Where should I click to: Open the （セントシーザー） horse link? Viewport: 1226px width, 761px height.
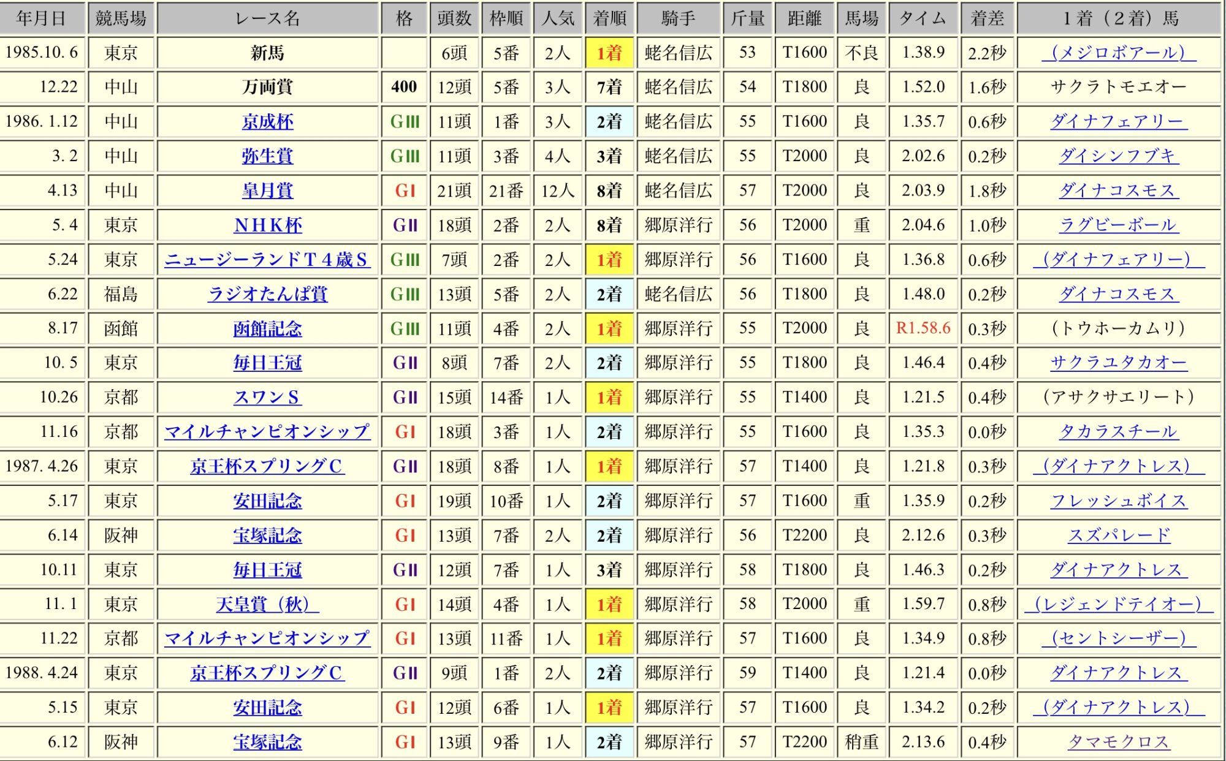click(x=1119, y=638)
